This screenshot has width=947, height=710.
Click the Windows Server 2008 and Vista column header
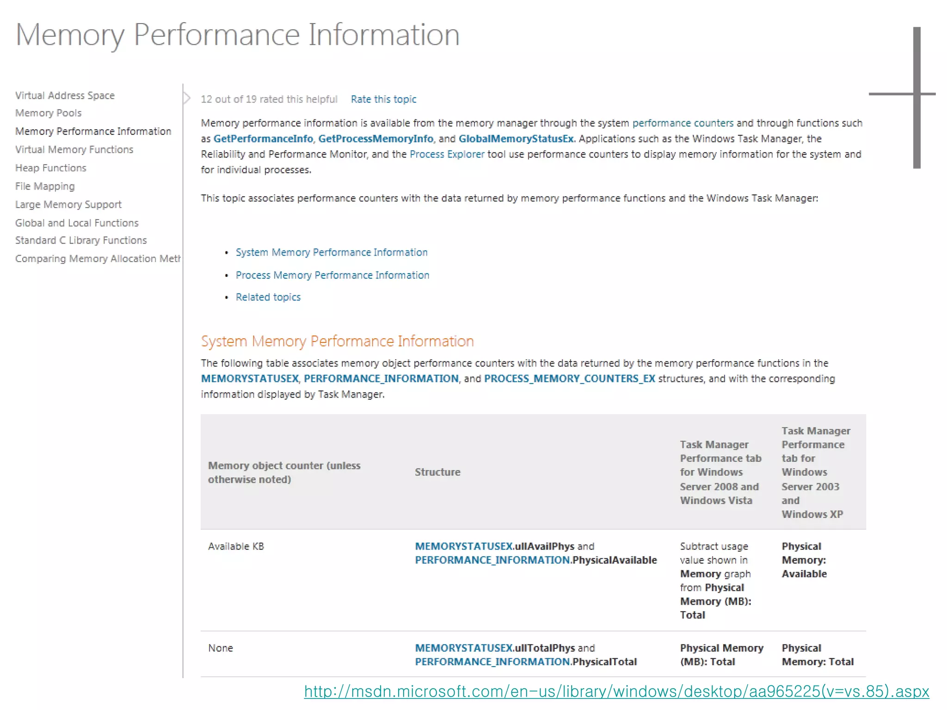click(720, 472)
